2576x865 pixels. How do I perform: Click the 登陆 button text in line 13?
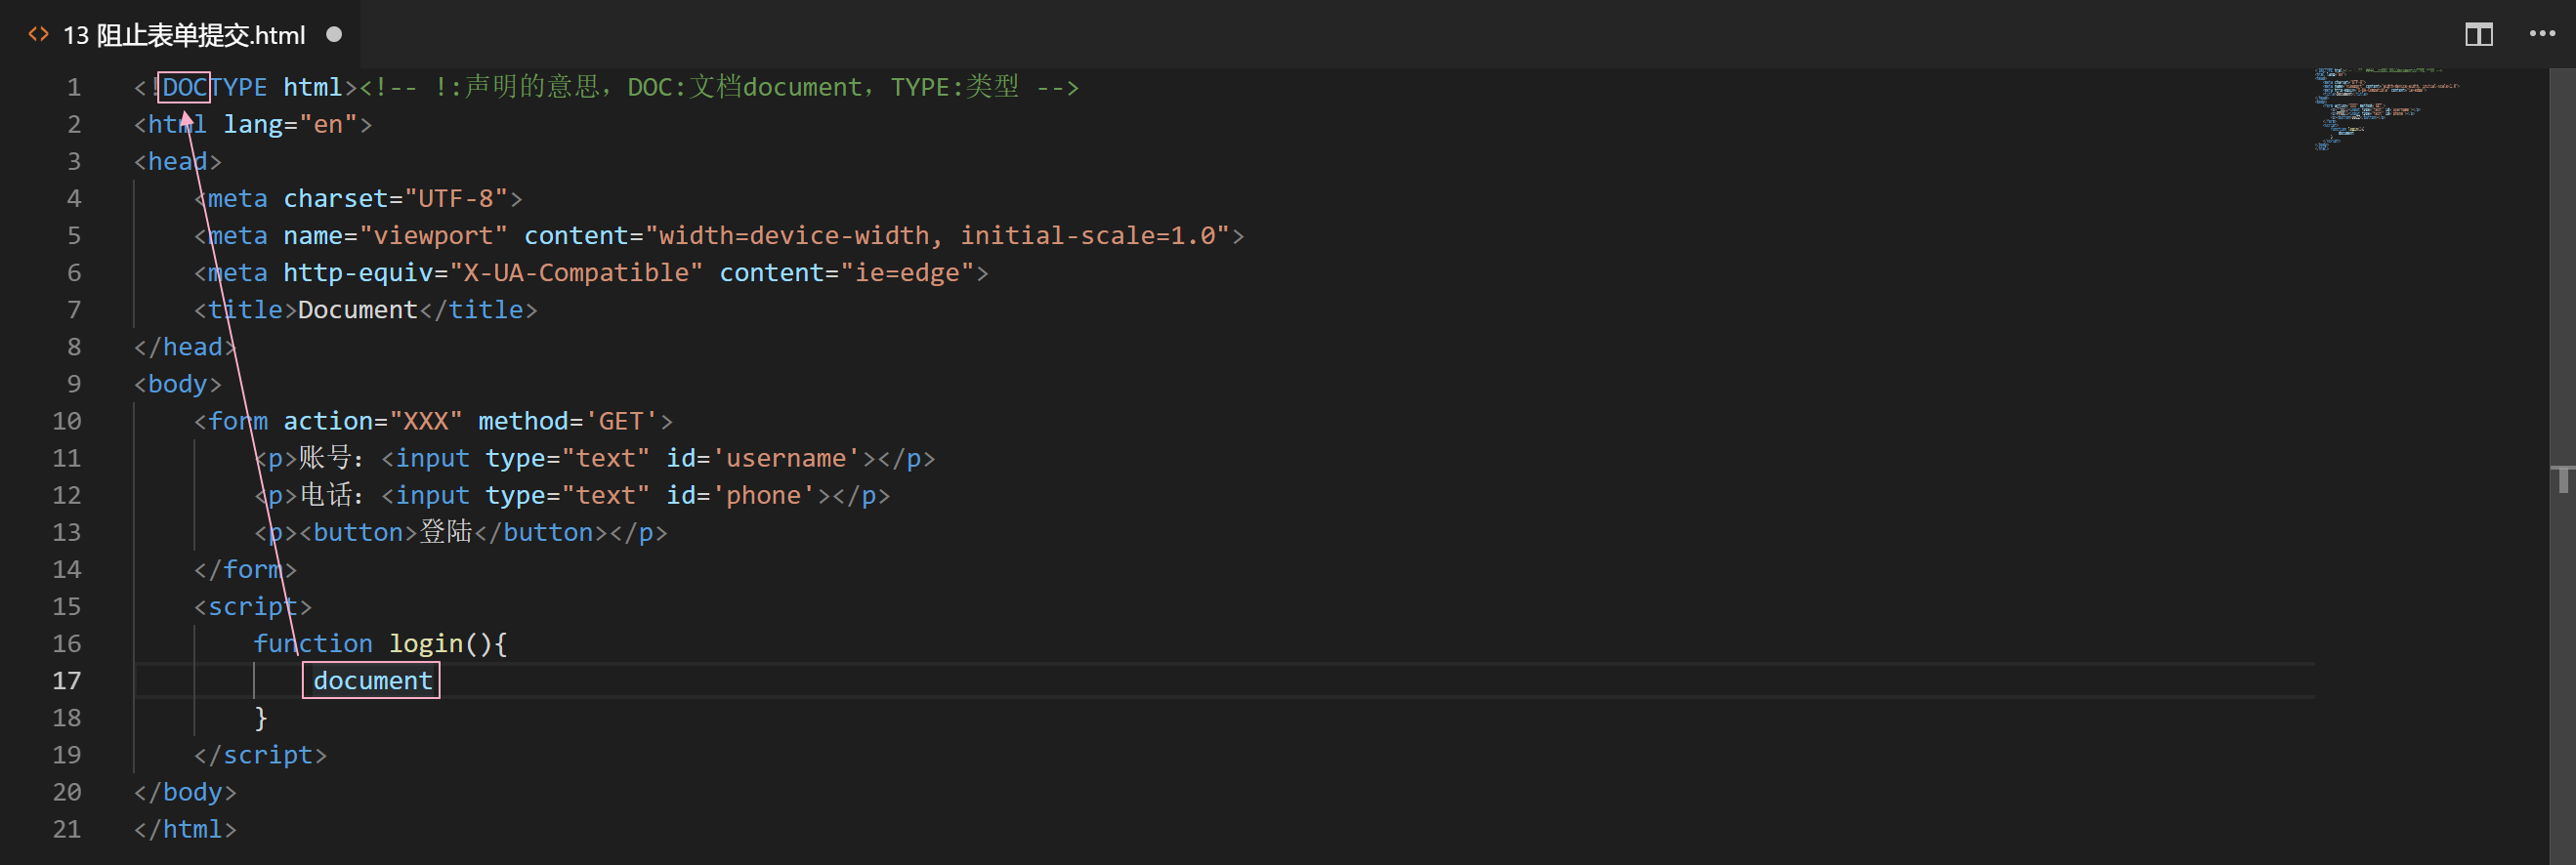point(445,531)
